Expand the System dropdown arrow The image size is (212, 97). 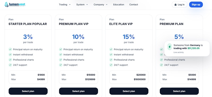point(87,4)
